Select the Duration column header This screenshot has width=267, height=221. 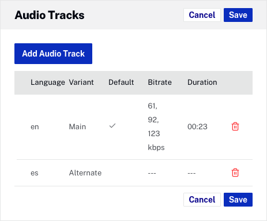coord(202,83)
